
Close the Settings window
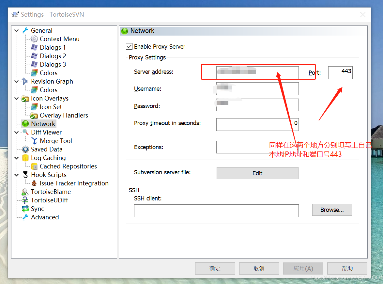363,15
